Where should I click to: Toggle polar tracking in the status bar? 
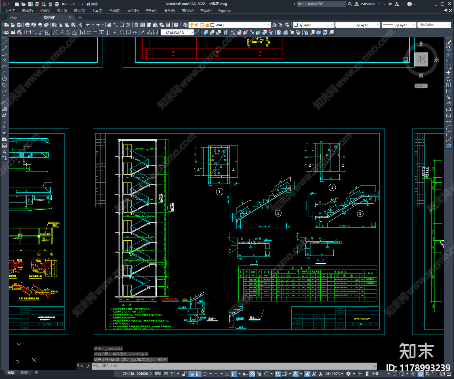(205, 374)
